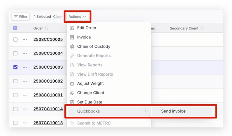Image resolution: width=232 pixels, height=136 pixels.
Task: Click the Adjust Weight scale icon
Action: pyautogui.click(x=72, y=84)
